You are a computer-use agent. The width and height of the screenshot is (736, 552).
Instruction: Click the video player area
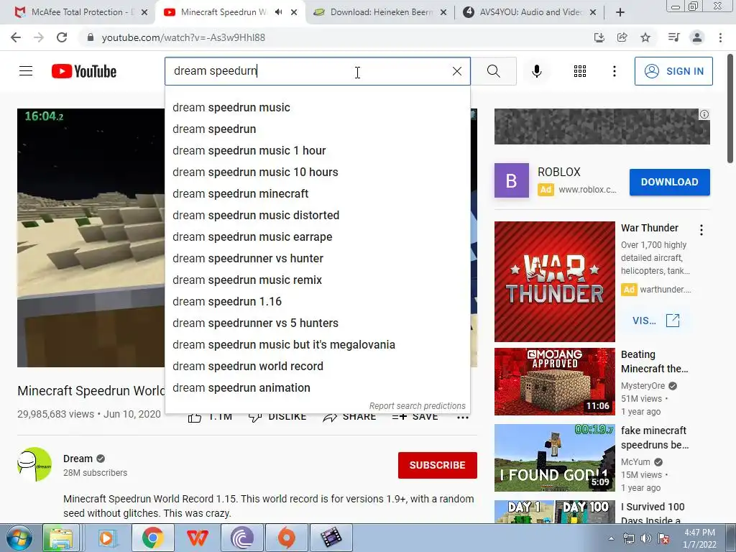[91, 238]
